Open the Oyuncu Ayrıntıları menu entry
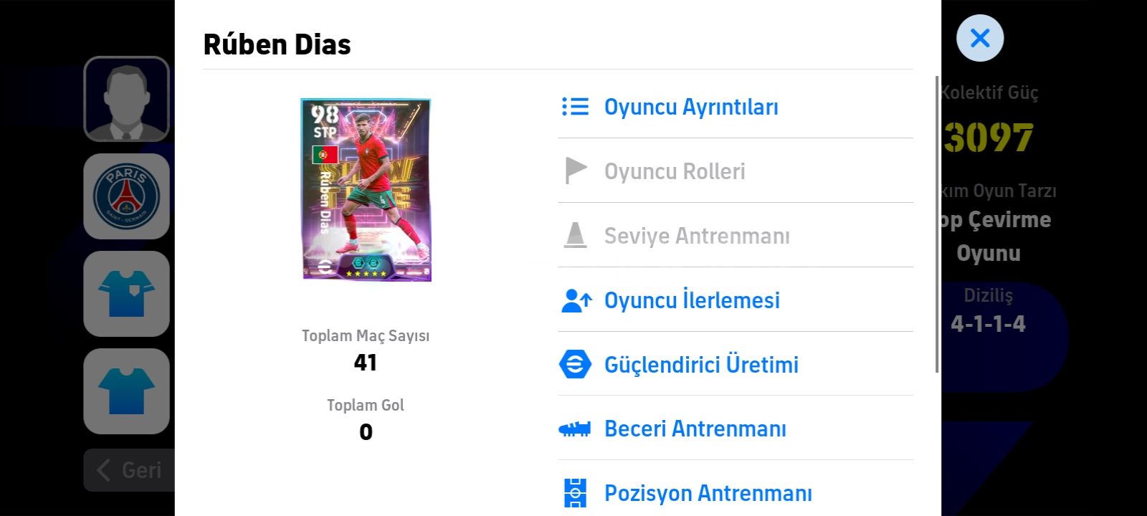Screen dimensions: 1147x516 tap(736, 107)
